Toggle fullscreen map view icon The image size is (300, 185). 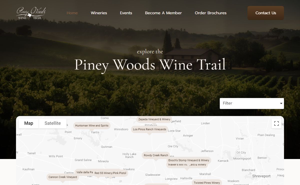coord(276,123)
